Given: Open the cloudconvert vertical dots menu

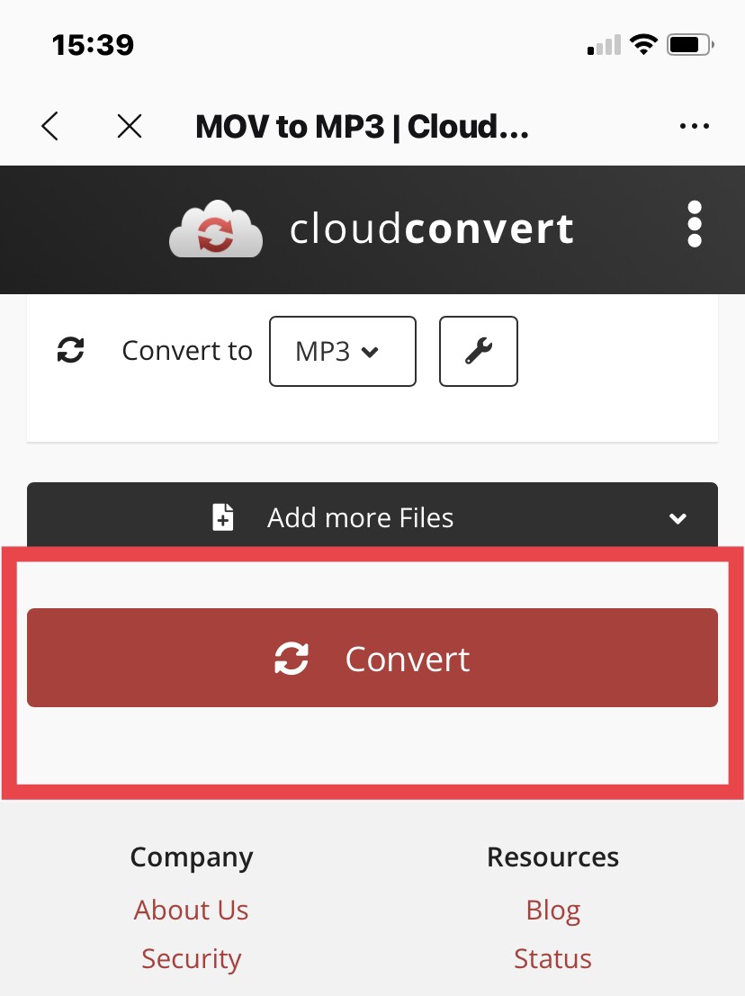Looking at the screenshot, I should tap(695, 224).
